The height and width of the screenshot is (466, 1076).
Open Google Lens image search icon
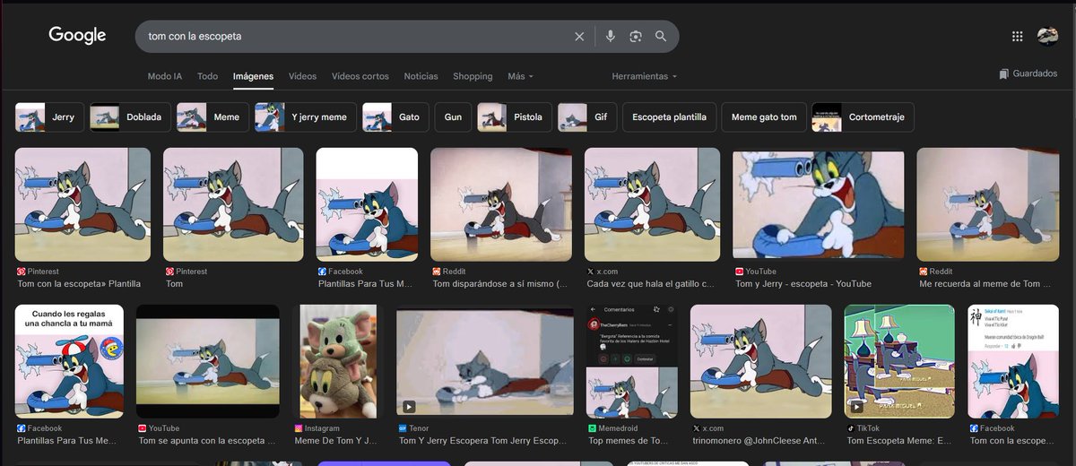(x=636, y=37)
